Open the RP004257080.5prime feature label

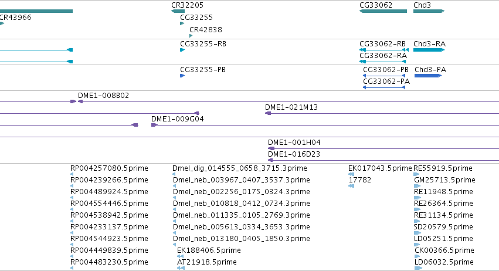coord(109,168)
